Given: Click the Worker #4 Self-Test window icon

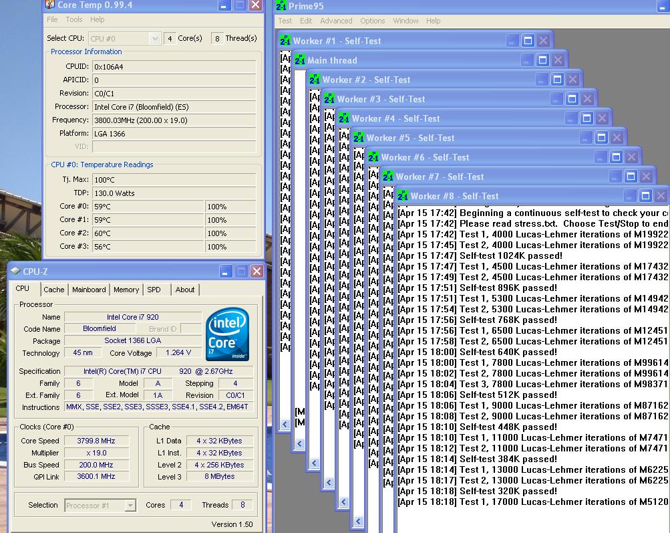Looking at the screenshot, I should tap(344, 118).
